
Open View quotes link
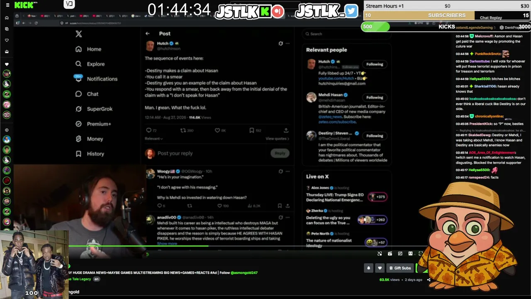click(x=277, y=139)
